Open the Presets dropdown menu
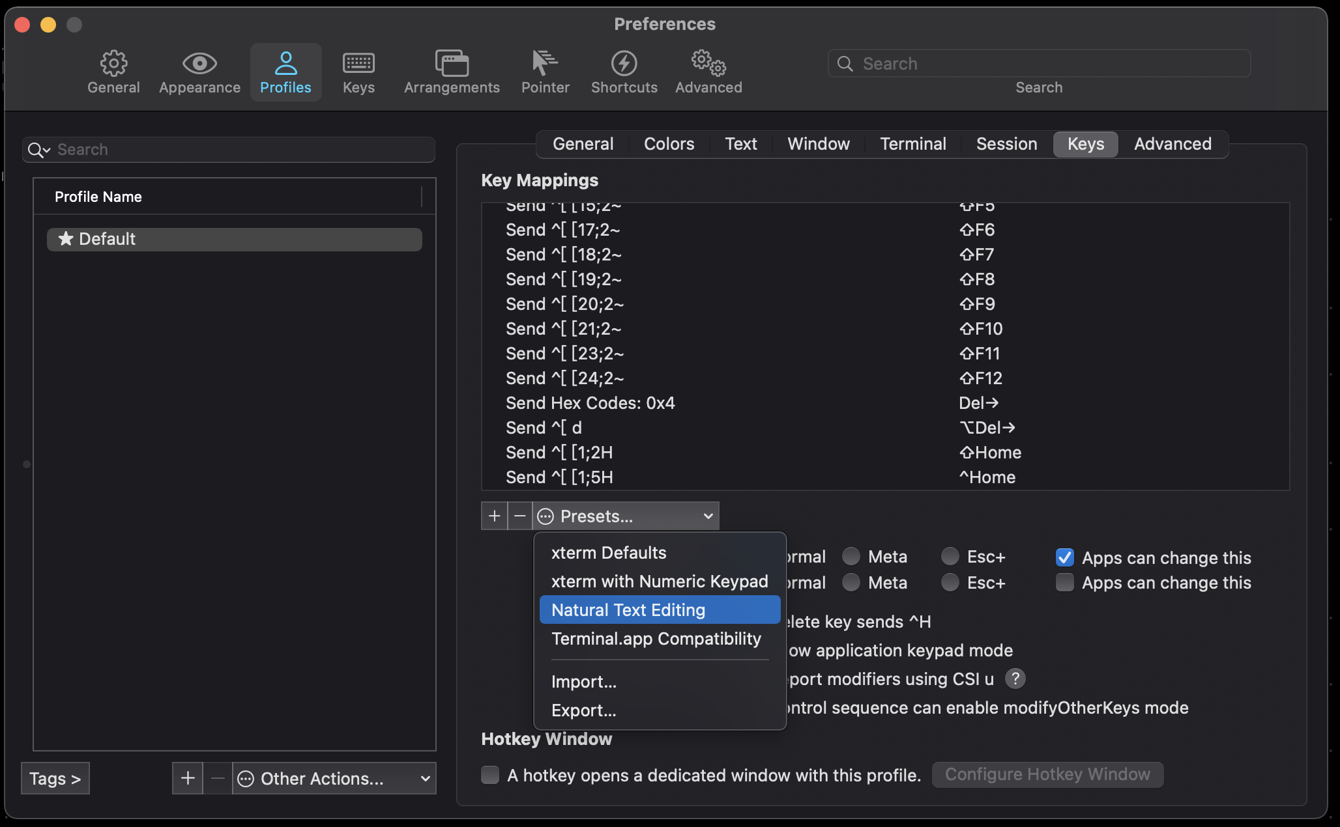 click(624, 515)
